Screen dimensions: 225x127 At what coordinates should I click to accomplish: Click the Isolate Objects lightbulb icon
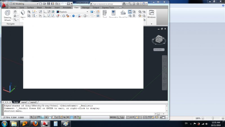tap(157, 117)
